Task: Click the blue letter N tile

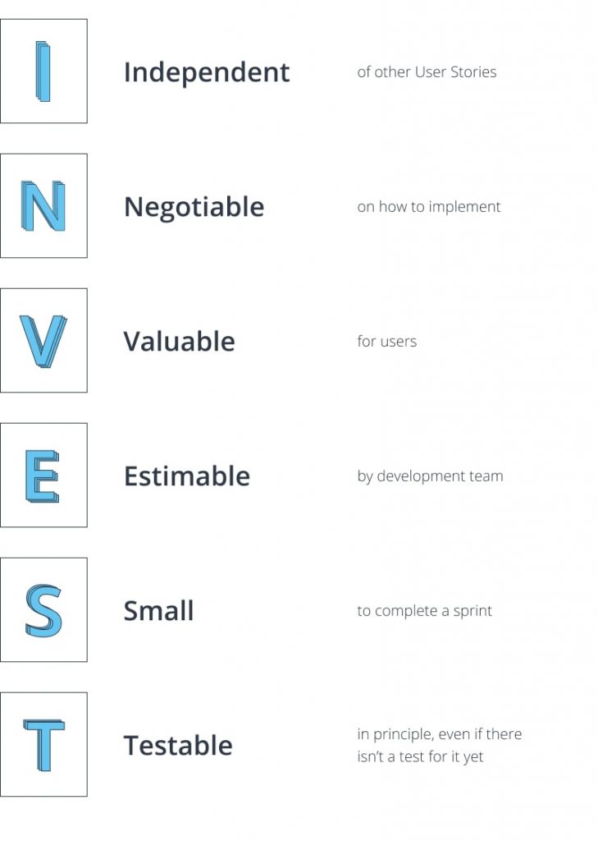Action: [43, 205]
